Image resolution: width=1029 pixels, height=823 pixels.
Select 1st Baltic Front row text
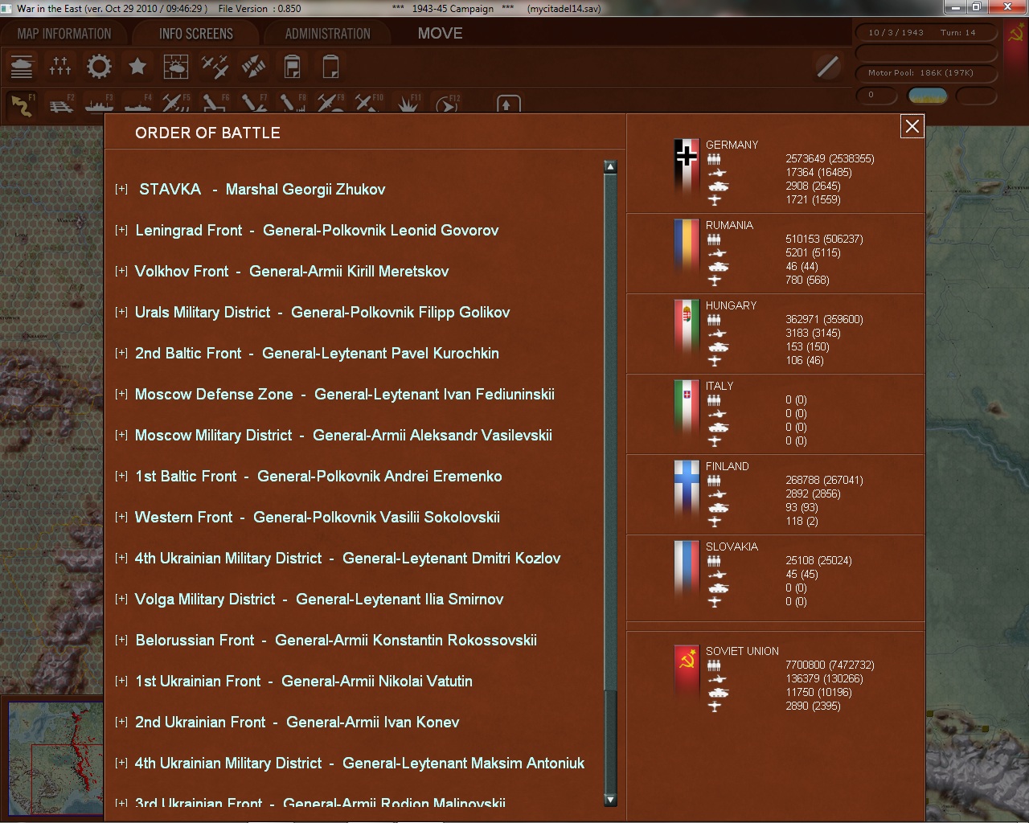[x=318, y=476]
